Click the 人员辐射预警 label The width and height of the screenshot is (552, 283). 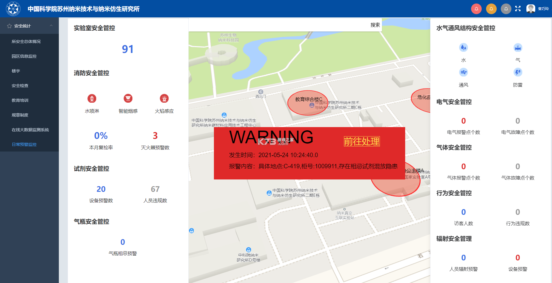pyautogui.click(x=463, y=269)
